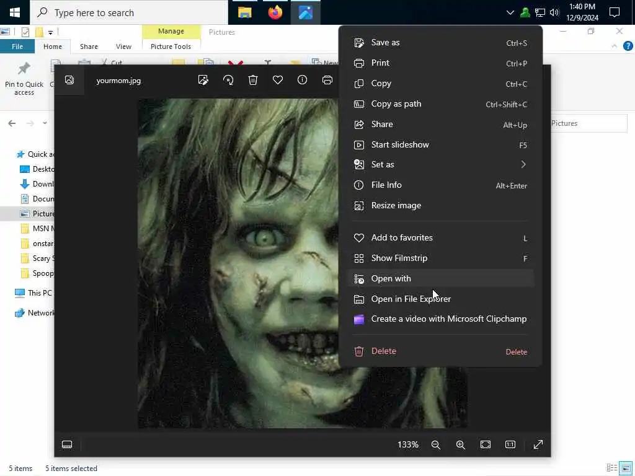Screen dimensions: 635x476
Task: Click the trash icon in Photos toolbar
Action: (253, 80)
